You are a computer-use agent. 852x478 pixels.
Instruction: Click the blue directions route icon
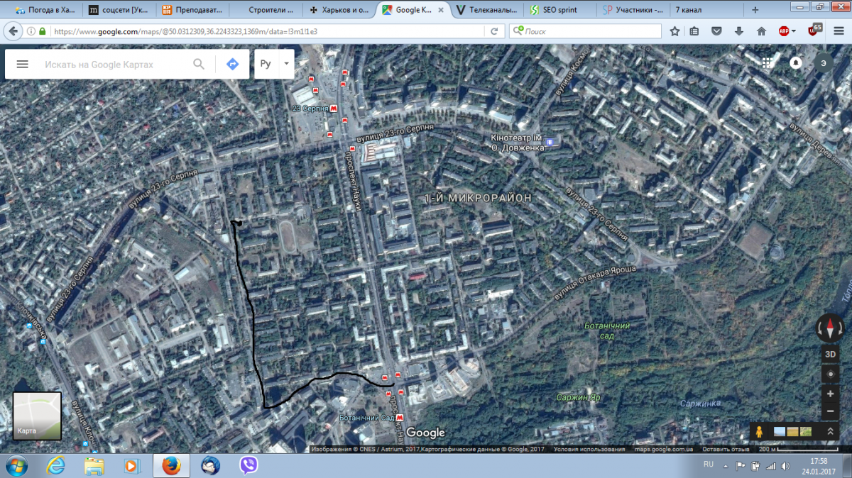coord(232,64)
